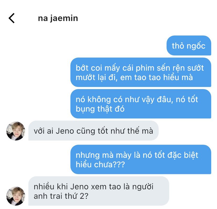Open avatar beside 'nhiều khi Jeno' message
Image resolution: width=217 pixels, height=209 pixels.
coord(16,196)
